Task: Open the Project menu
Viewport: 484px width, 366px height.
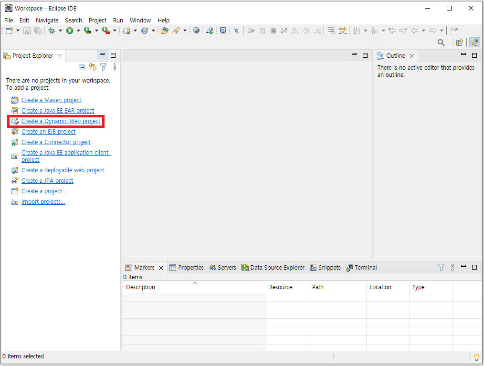Action: pyautogui.click(x=97, y=21)
